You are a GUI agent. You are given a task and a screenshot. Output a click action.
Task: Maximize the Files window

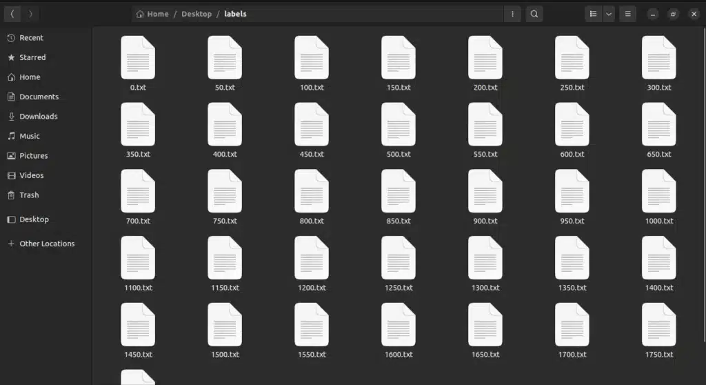673,14
